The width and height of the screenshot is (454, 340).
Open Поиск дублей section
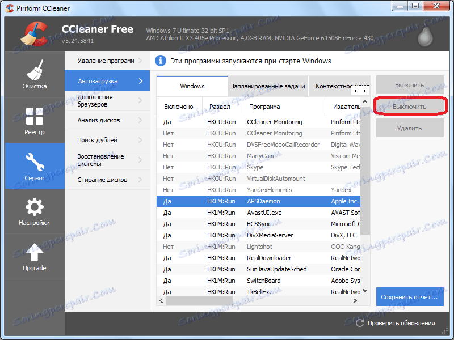(x=107, y=140)
